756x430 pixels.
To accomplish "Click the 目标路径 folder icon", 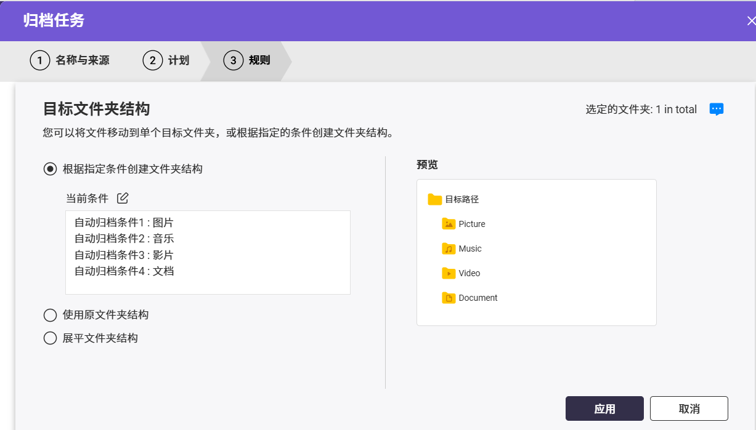I will (x=435, y=199).
